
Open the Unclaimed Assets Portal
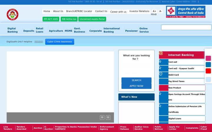tap(92, 19)
